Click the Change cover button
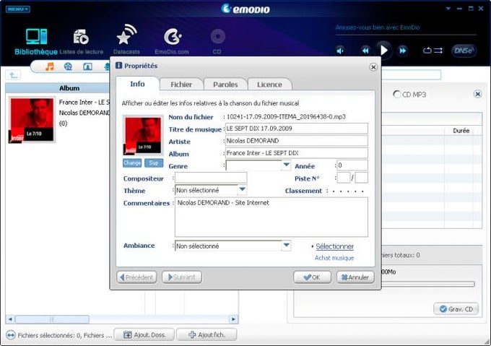491x346 pixels. (132, 163)
